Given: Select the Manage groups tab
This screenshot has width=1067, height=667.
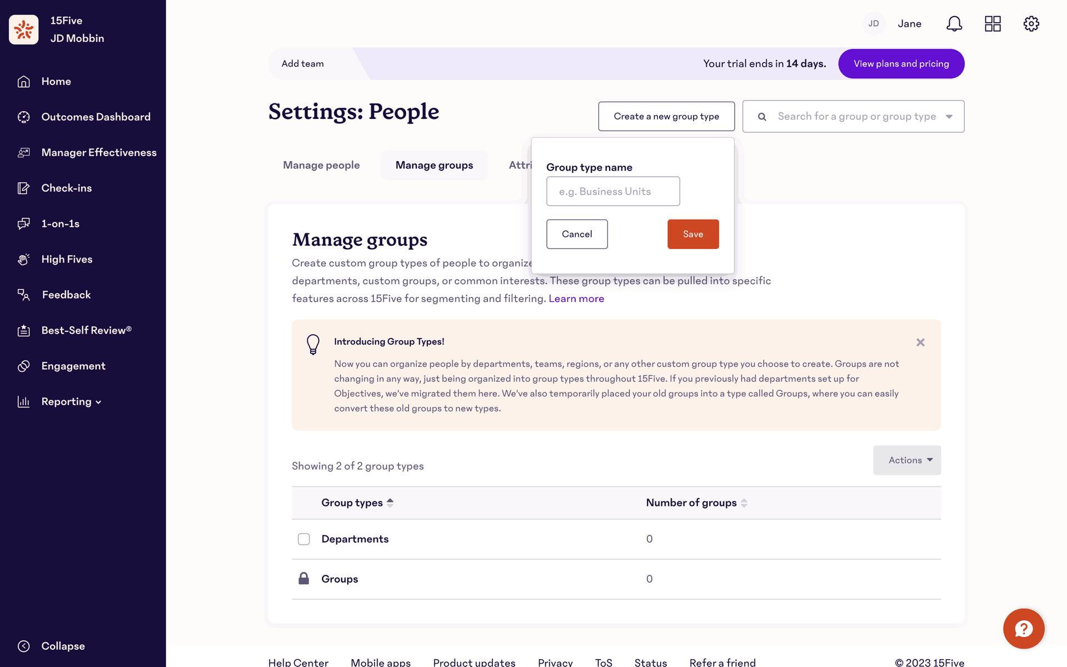Looking at the screenshot, I should point(435,165).
